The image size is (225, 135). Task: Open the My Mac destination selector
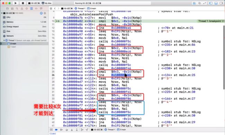(47, 3)
